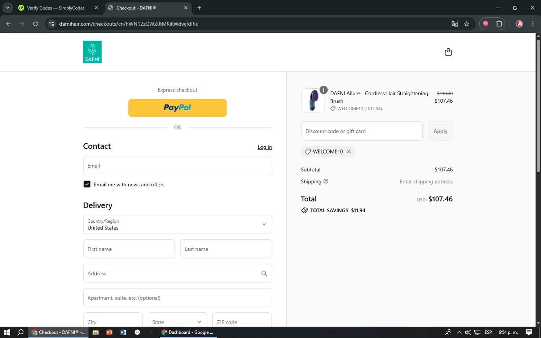
Task: Click the browser back arrow
Action: 9,24
